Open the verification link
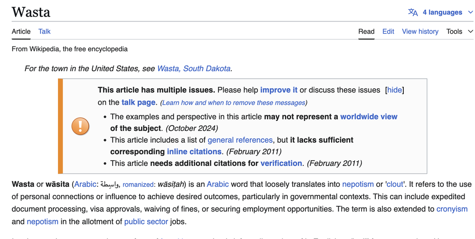Screen dimensions: 475x239 tap(281, 164)
